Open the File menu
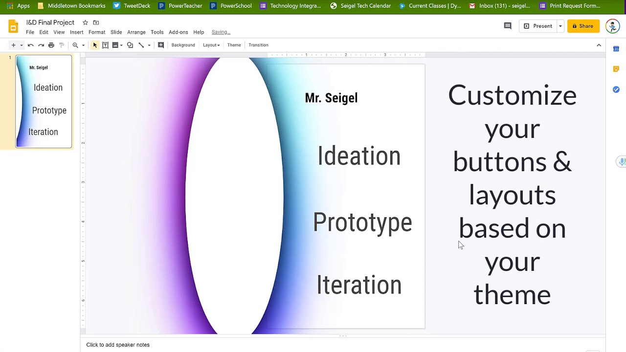The width and height of the screenshot is (626, 352). point(30,32)
